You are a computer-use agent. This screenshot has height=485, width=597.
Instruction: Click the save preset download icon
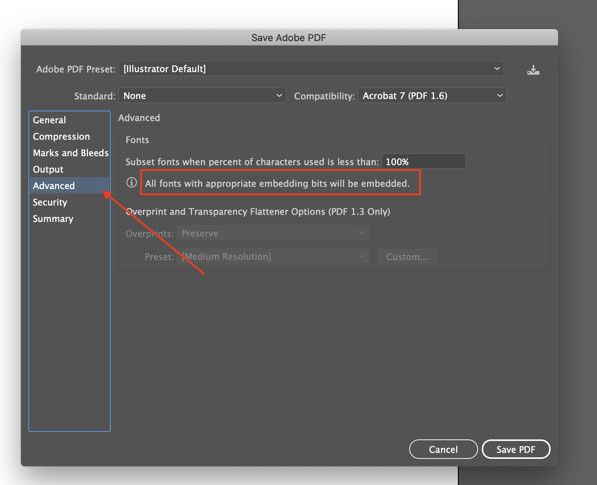pyautogui.click(x=533, y=70)
